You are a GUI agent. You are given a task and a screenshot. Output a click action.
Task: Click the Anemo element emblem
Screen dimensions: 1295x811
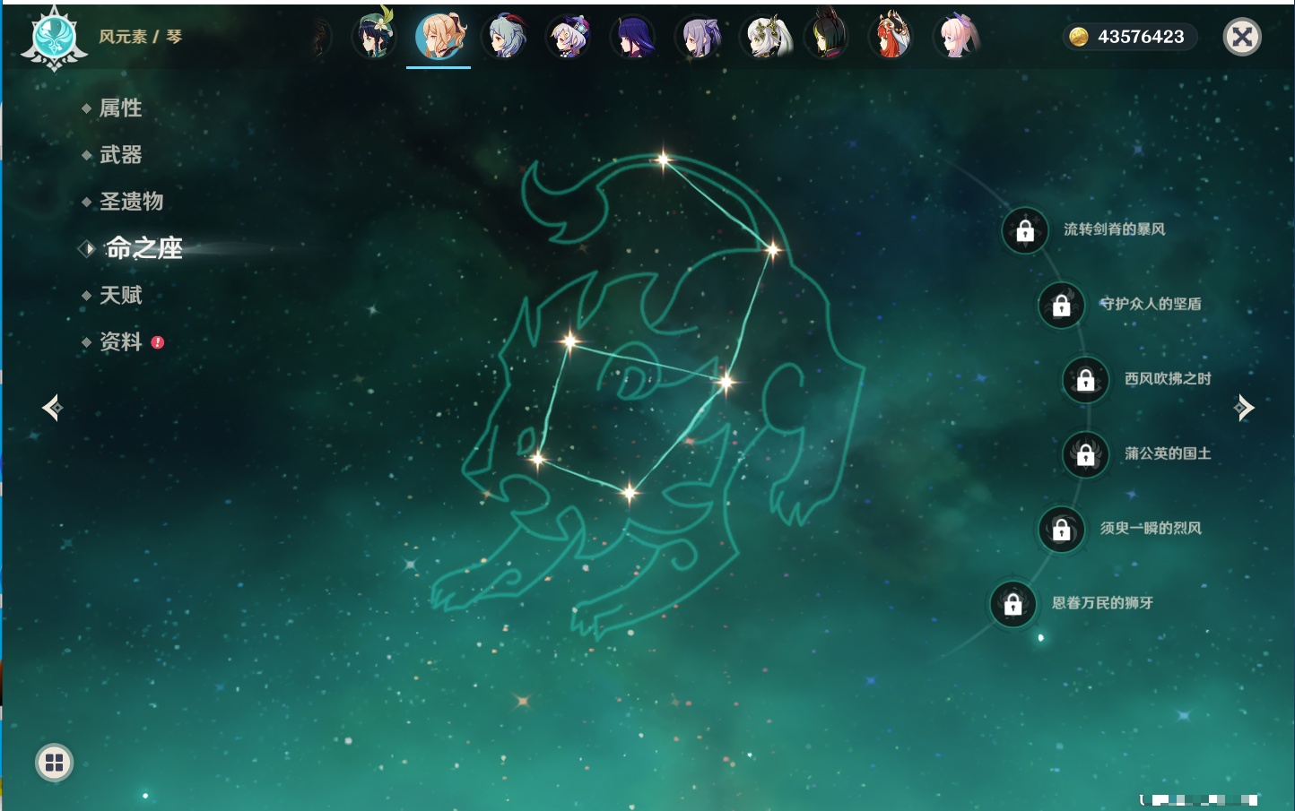click(54, 39)
